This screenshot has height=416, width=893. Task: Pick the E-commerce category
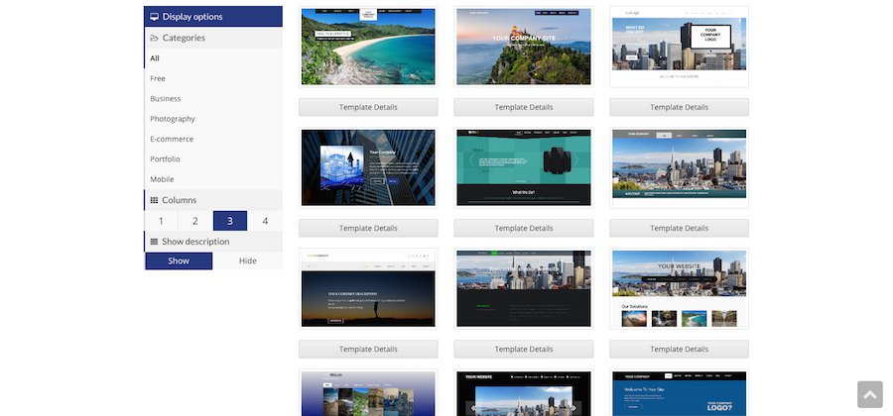[213, 139]
